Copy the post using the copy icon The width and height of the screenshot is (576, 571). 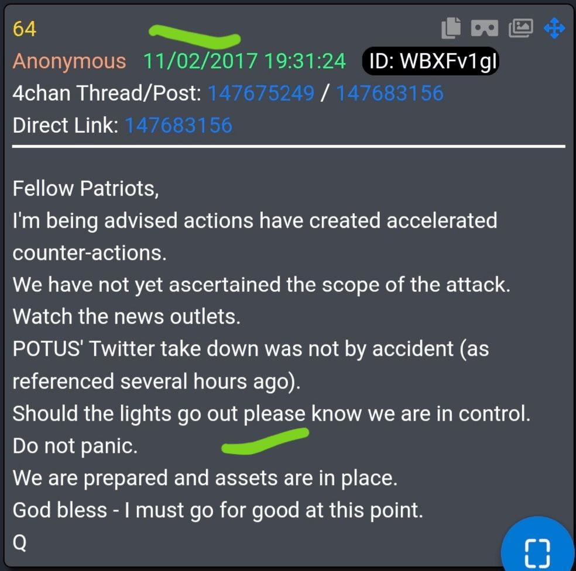[451, 27]
